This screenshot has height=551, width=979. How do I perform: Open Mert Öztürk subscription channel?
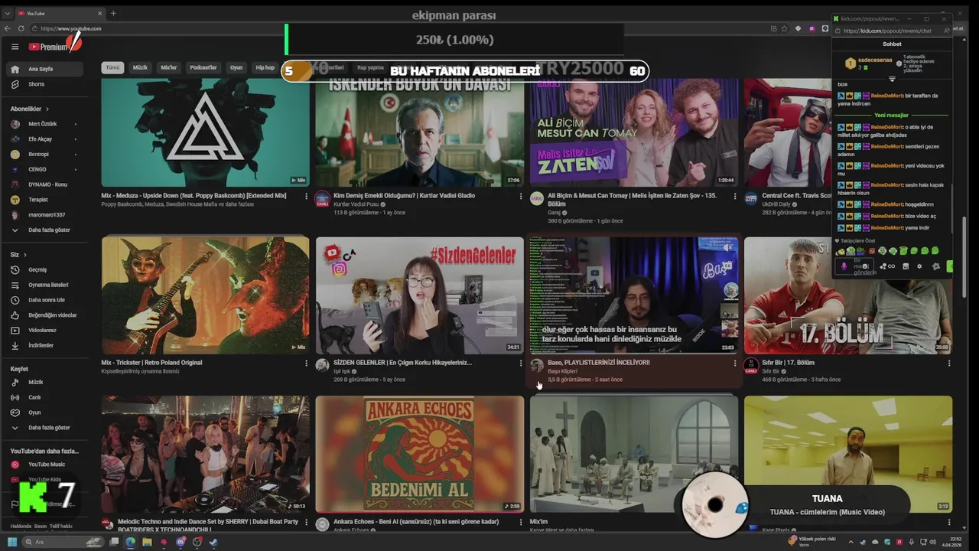click(45, 124)
